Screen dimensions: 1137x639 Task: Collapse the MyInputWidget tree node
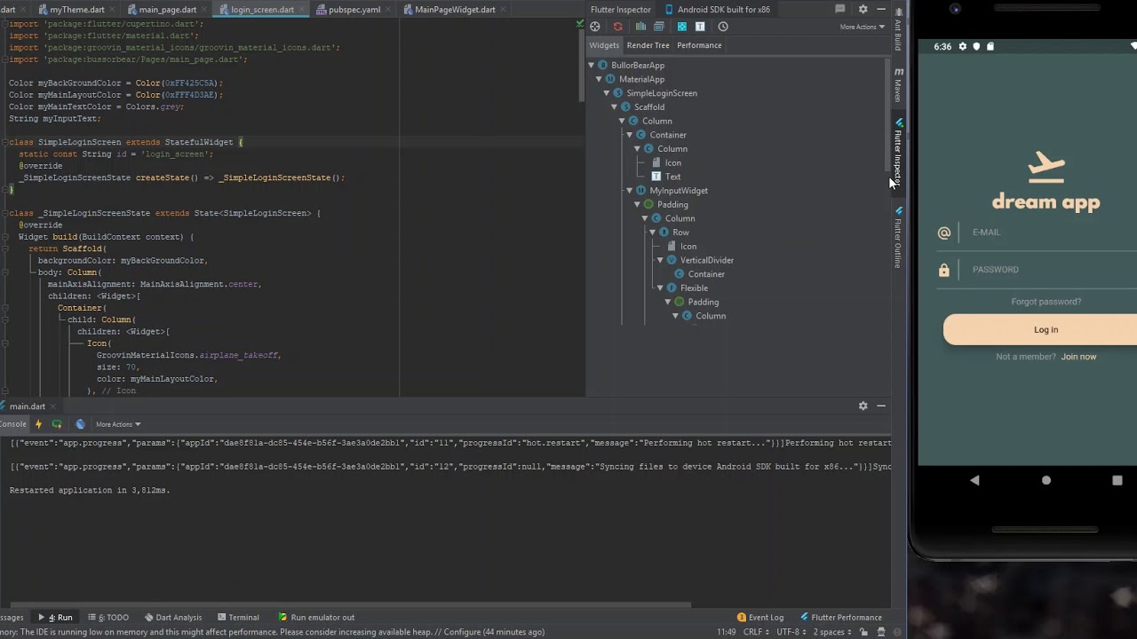click(630, 191)
